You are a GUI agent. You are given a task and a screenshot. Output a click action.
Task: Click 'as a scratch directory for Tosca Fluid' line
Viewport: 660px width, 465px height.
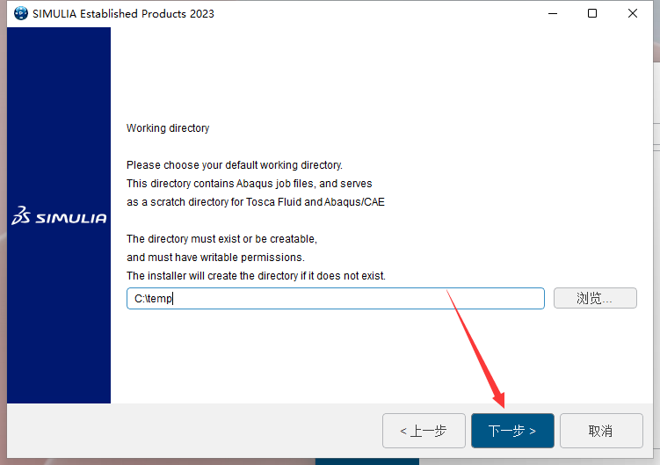point(256,202)
